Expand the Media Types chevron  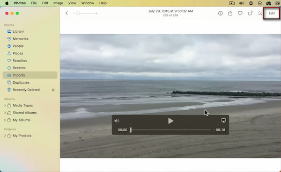point(5,106)
